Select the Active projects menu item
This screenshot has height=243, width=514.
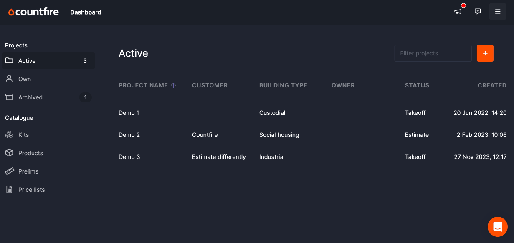pyautogui.click(x=48, y=61)
